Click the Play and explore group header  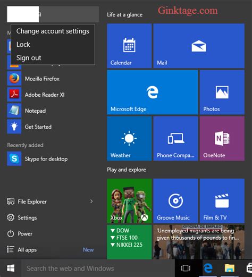127,170
